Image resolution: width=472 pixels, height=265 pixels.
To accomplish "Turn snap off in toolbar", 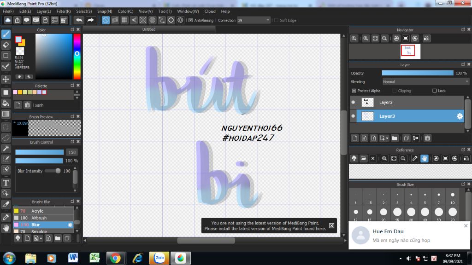I will pyautogui.click(x=106, y=20).
